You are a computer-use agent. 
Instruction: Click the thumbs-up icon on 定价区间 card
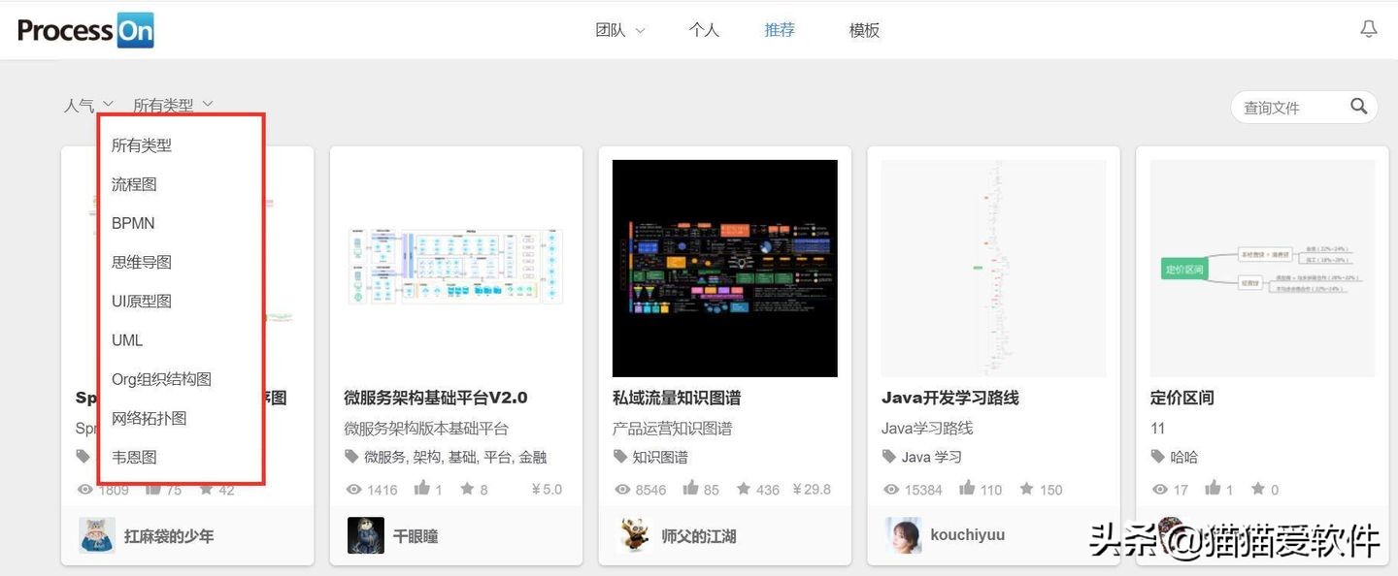pyautogui.click(x=1214, y=490)
